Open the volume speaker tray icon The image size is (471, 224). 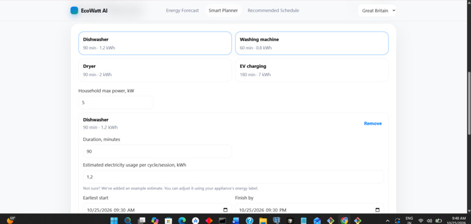point(430,220)
